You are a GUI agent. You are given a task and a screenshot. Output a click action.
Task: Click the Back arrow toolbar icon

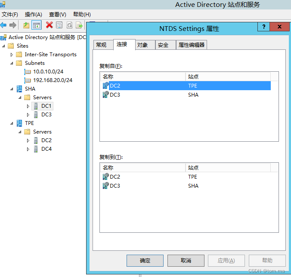(x=3, y=25)
